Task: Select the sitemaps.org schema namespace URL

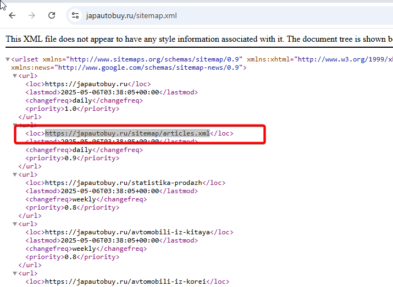Action: pyautogui.click(x=154, y=59)
